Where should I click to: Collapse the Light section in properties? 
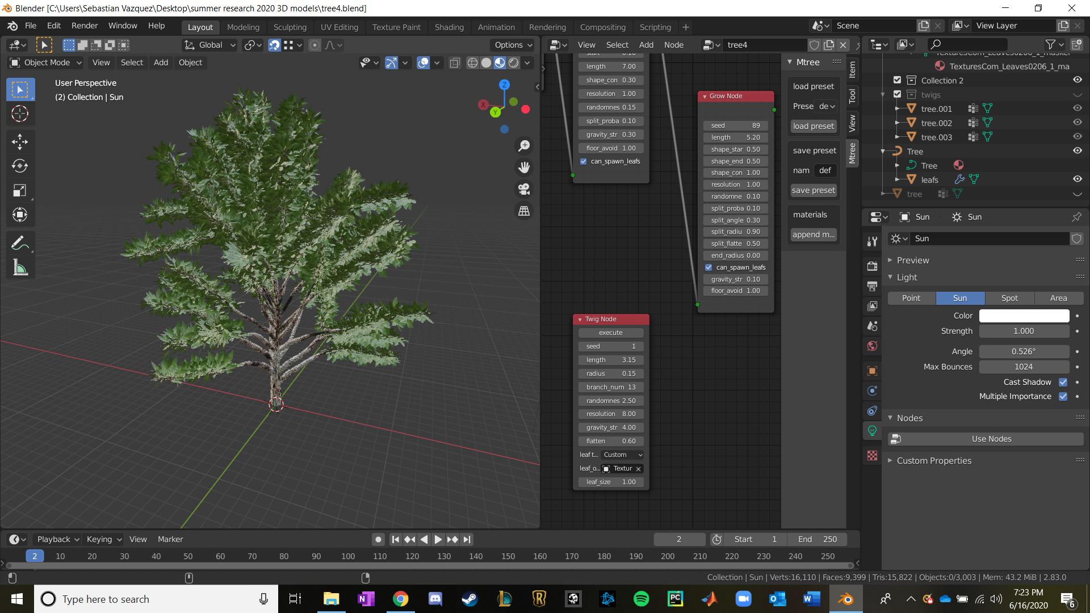[x=905, y=278]
